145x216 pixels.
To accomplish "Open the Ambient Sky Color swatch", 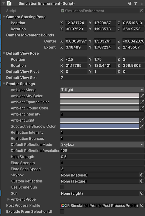I will coord(100,96).
